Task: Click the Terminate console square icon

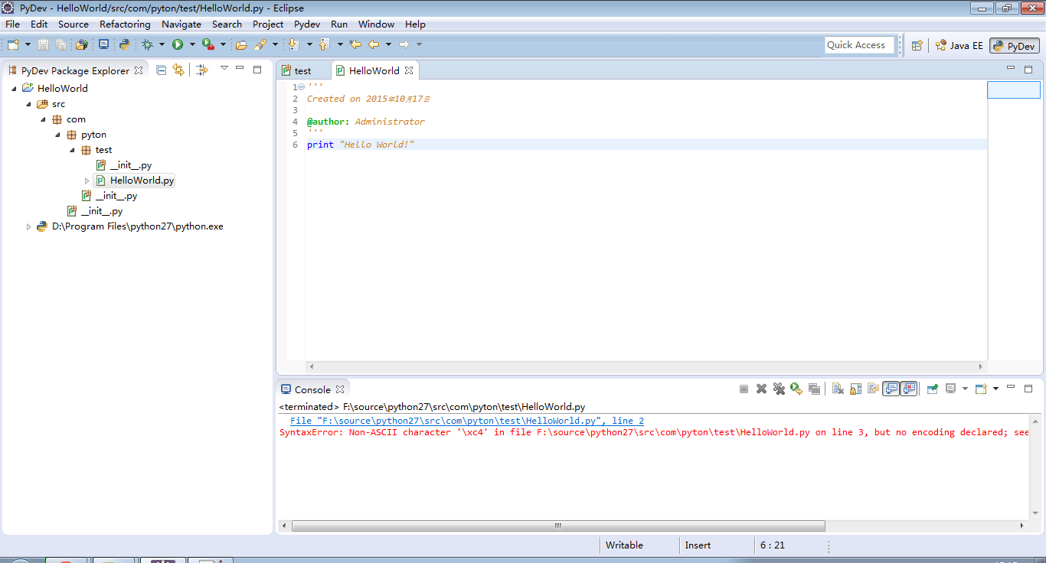Action: coord(744,389)
